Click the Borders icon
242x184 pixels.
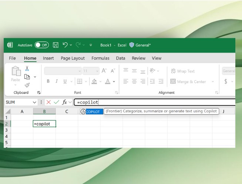[80, 81]
